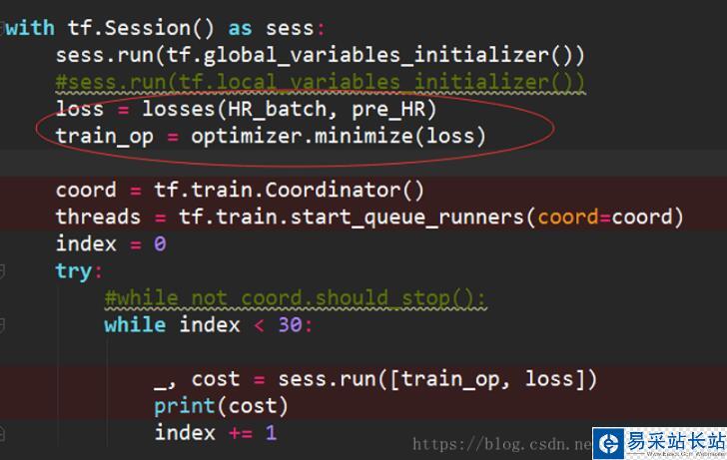Click the line 'with tf.Session() as sess:'
727x460 pixels.
click(166, 28)
